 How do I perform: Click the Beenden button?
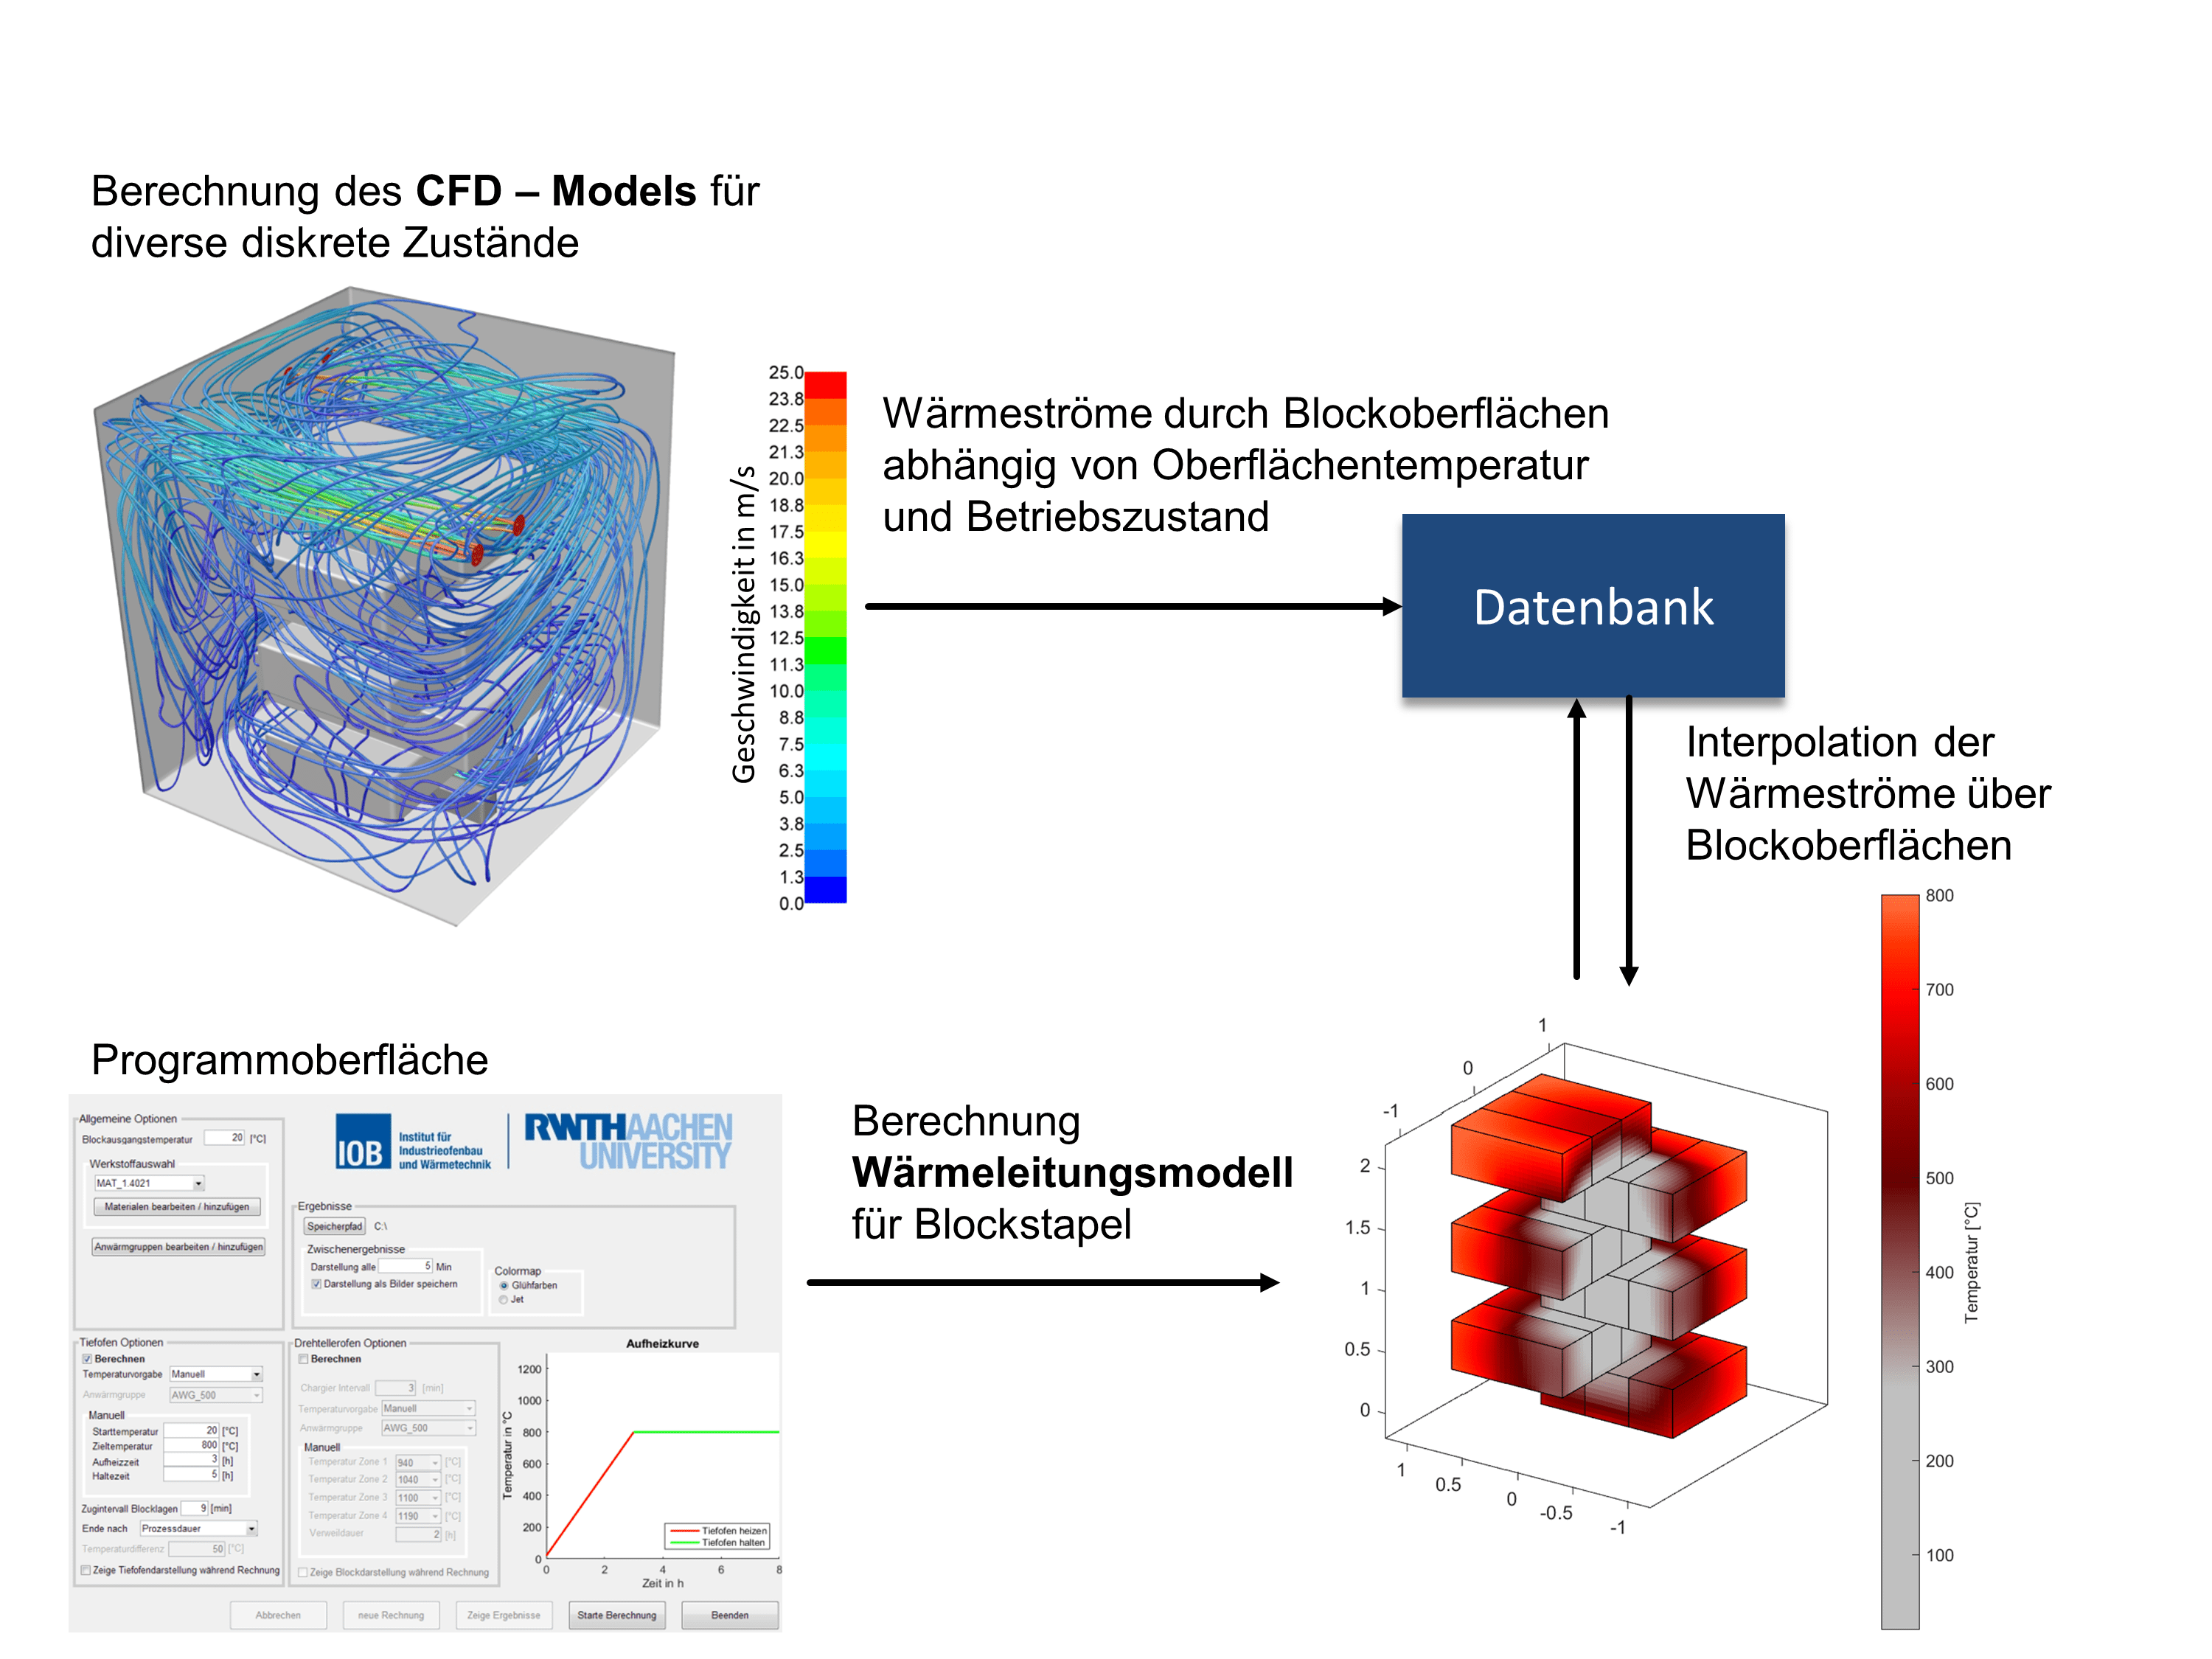730,1615
